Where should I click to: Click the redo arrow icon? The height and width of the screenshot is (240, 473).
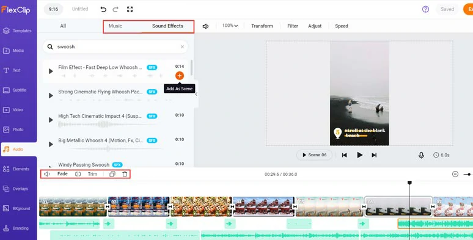click(x=116, y=9)
